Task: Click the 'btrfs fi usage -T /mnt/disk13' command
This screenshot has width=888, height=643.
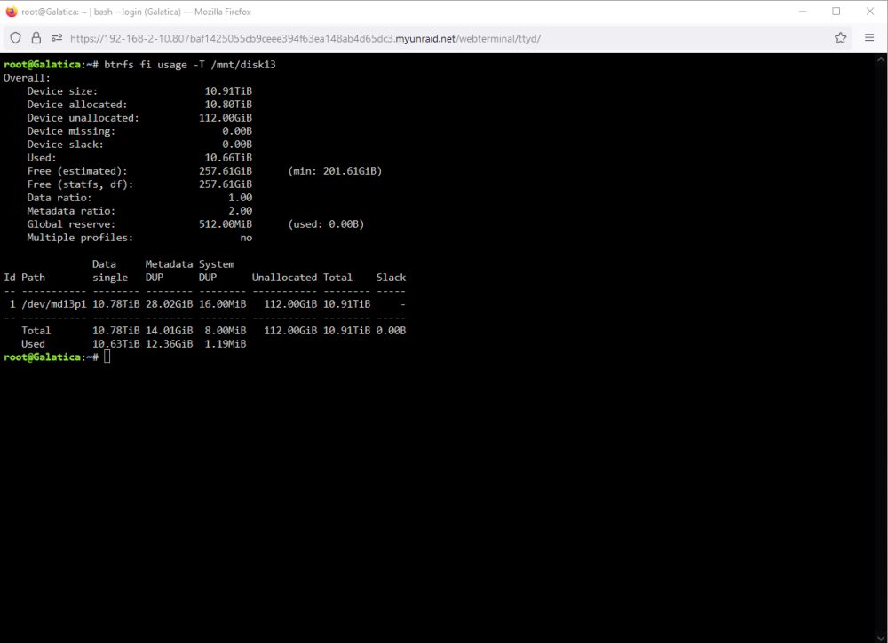Action: pyautogui.click(x=190, y=65)
